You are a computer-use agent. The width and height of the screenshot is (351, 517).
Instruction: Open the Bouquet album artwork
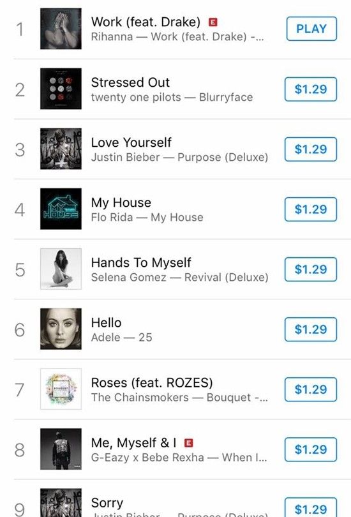tap(61, 389)
